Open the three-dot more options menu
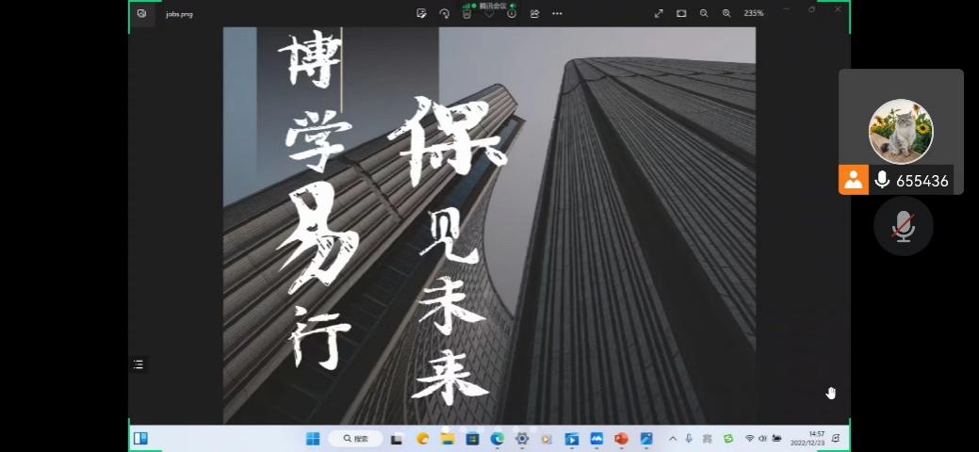Screen dimensions: 979x452 tap(557, 13)
